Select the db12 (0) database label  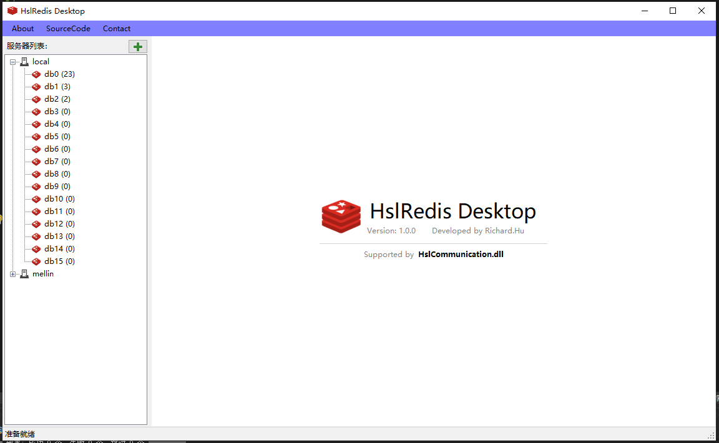point(60,223)
